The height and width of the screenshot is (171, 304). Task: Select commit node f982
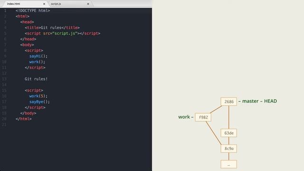pos(203,117)
